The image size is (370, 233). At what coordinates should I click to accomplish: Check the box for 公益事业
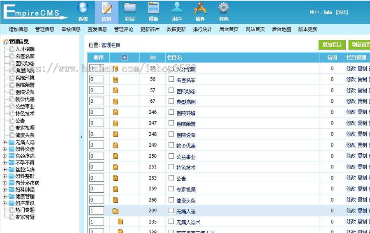tap(171, 156)
